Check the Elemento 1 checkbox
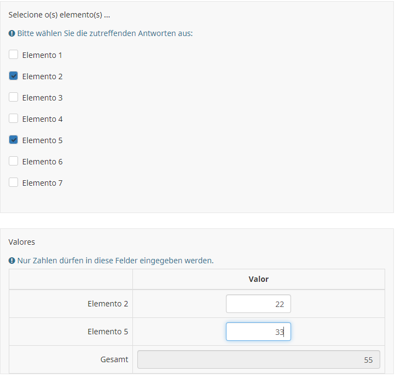This screenshot has width=395, height=378. click(14, 55)
